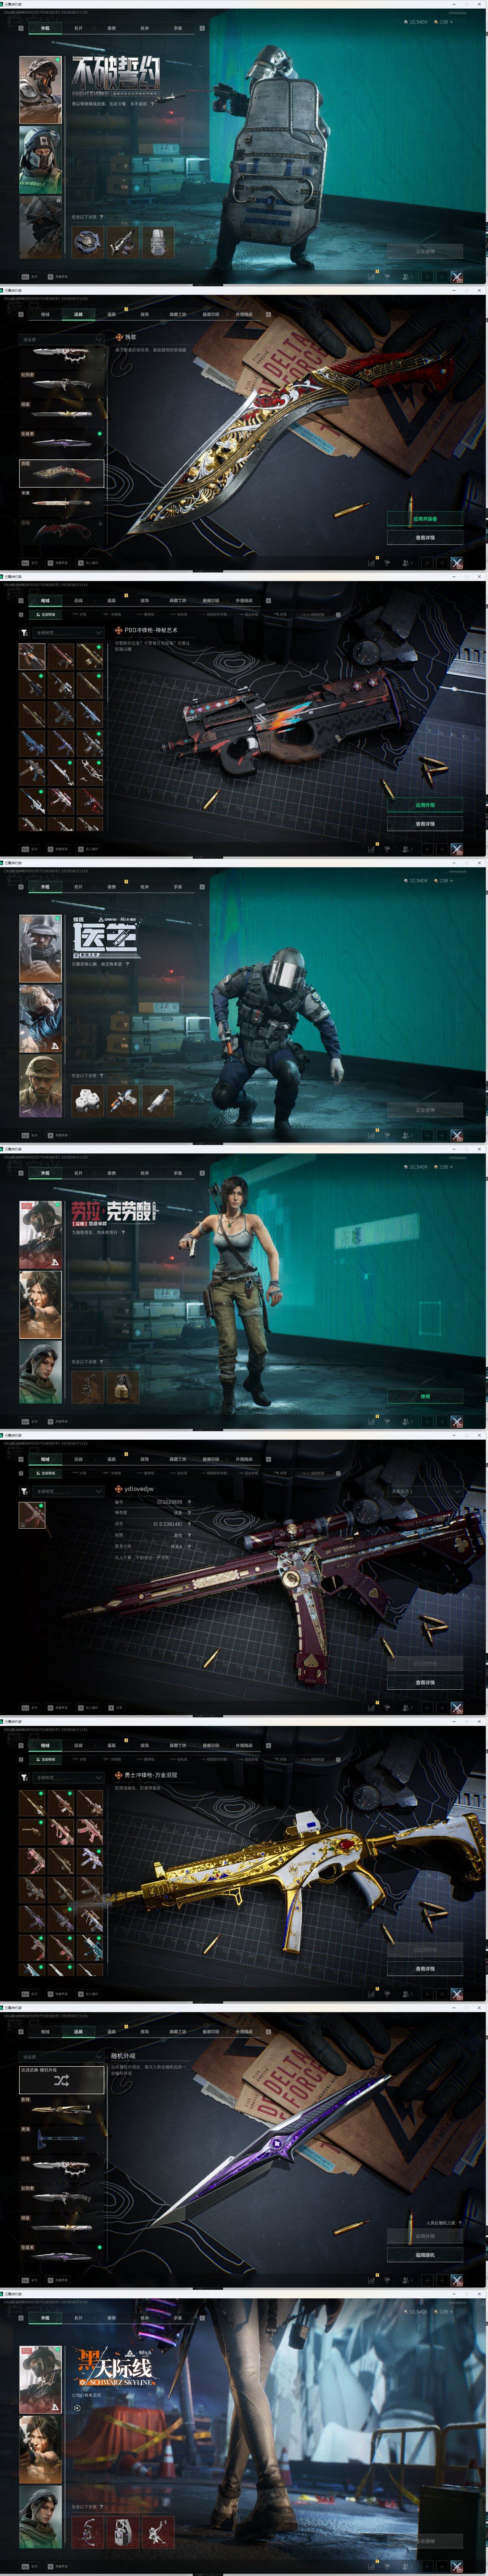This screenshot has width=488, height=2576.
Task: Switch to the 近战 tab in the P90 screen
Action: coord(78,600)
